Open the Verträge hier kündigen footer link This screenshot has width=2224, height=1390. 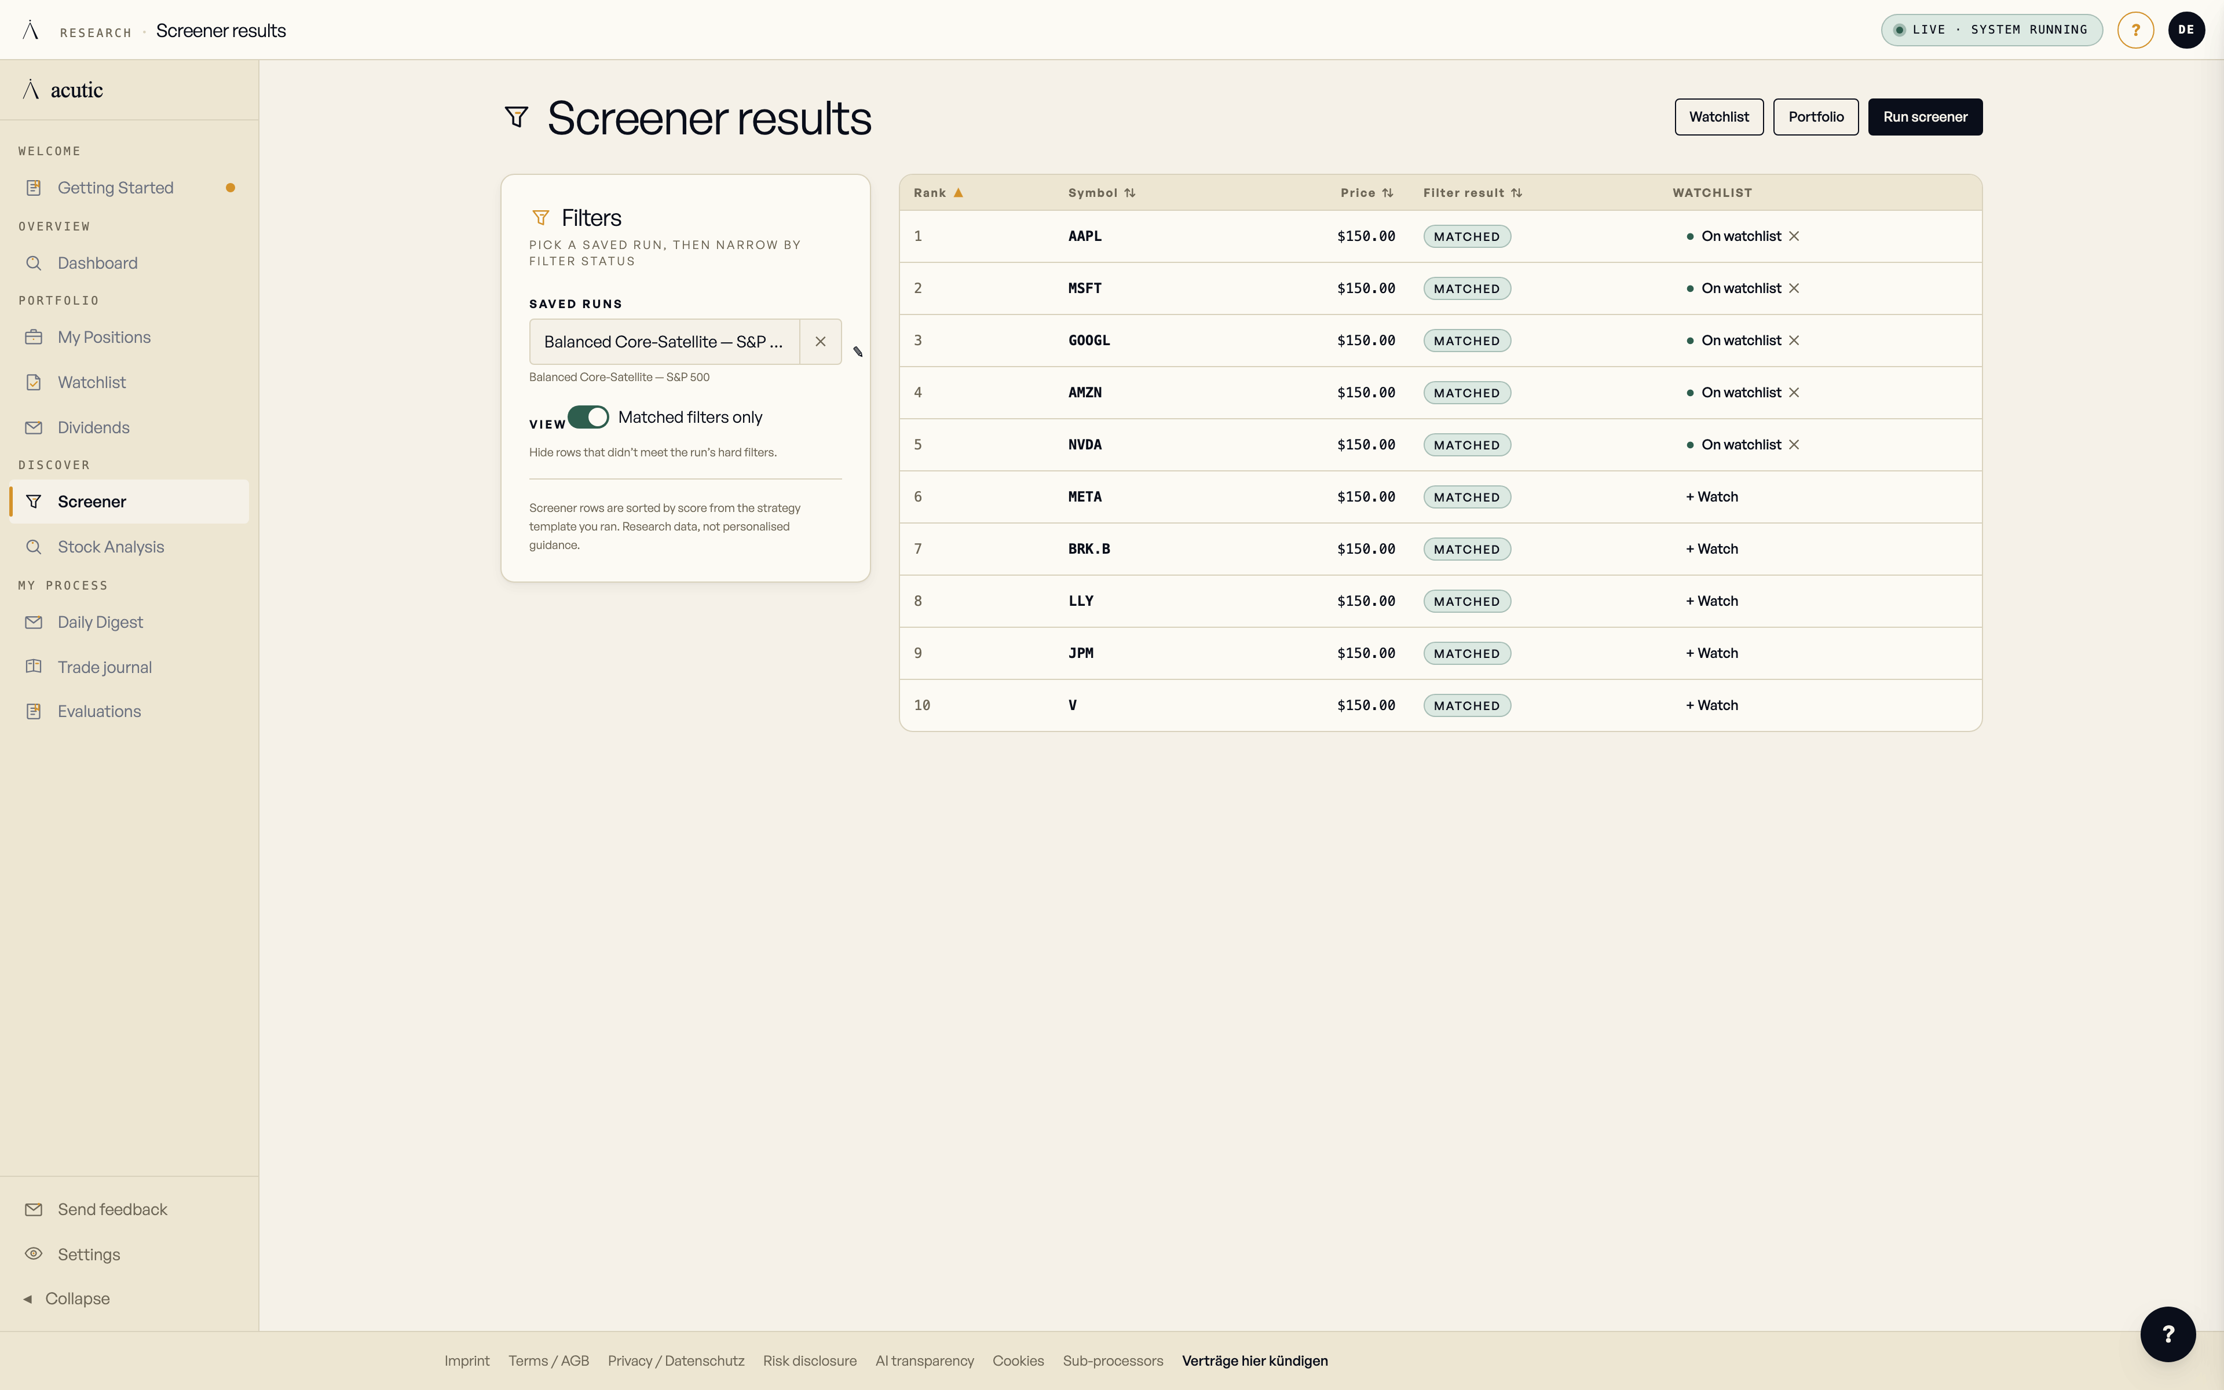(x=1254, y=1360)
